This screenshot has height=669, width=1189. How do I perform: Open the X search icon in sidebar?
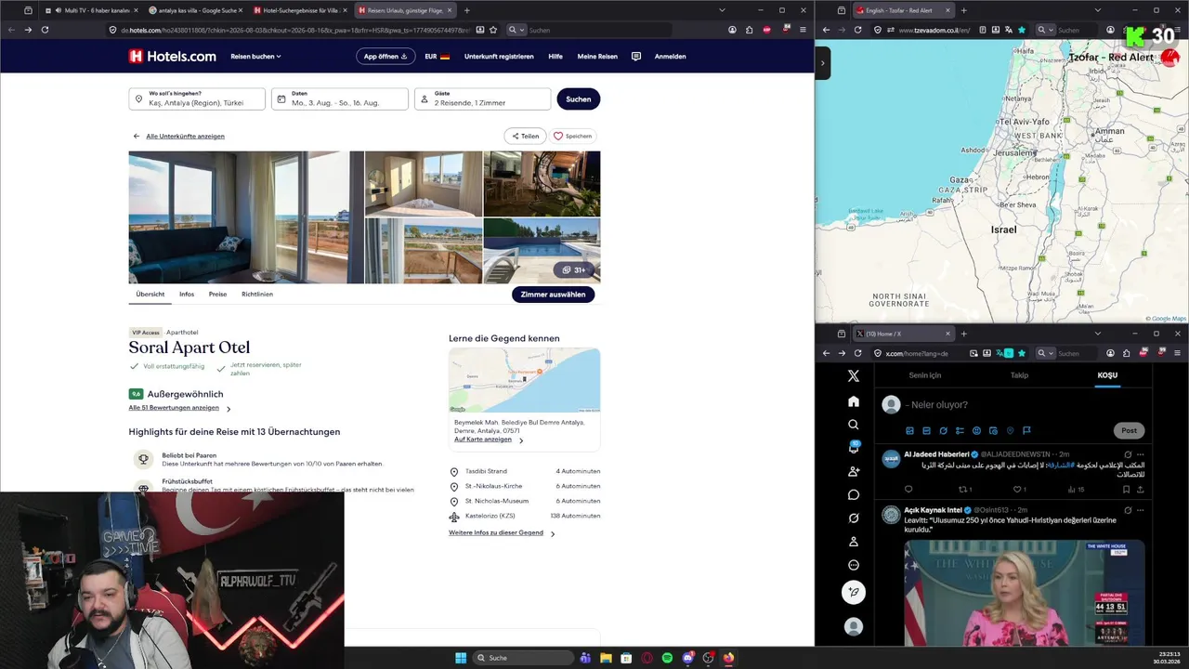854,425
